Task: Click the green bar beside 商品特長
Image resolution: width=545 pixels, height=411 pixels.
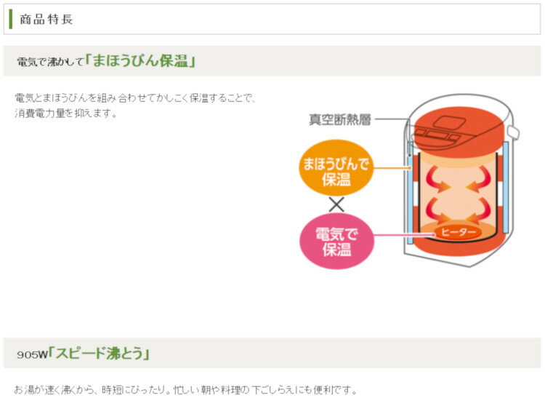Action: click(11, 19)
